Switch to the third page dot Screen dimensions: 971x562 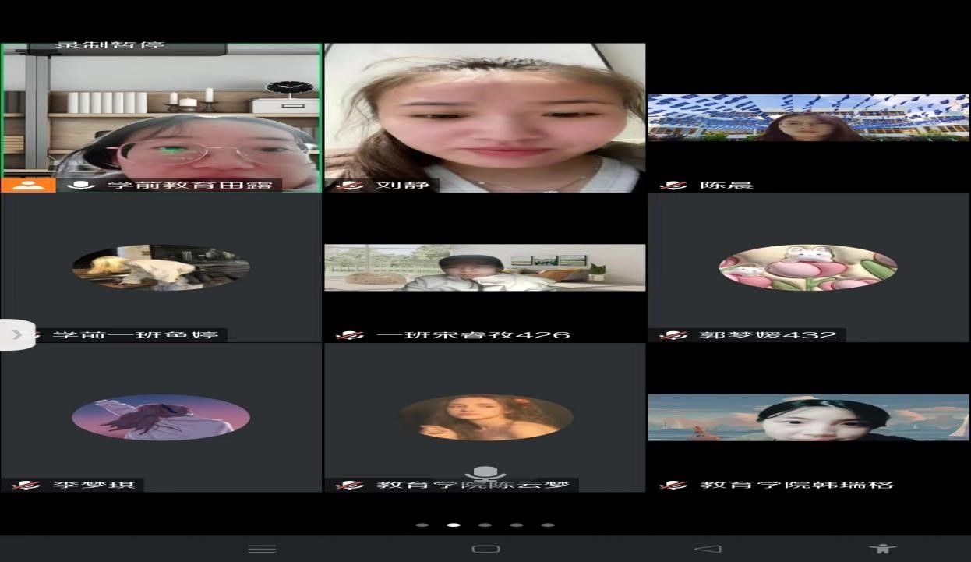click(485, 525)
